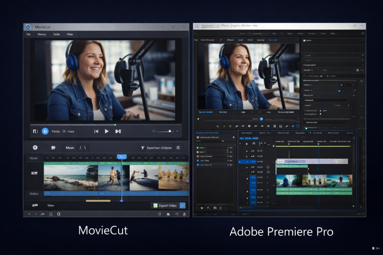The width and height of the screenshot is (383, 255).
Task: Click the undo arrow icon in MovieCut's bottom-left toolbar
Action: click(x=42, y=214)
